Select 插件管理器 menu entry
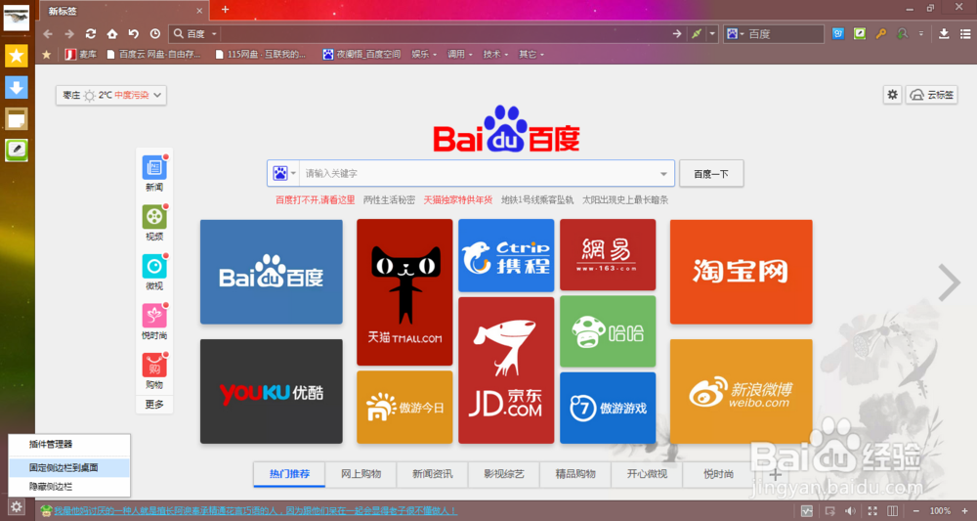The image size is (977, 521). click(69, 445)
